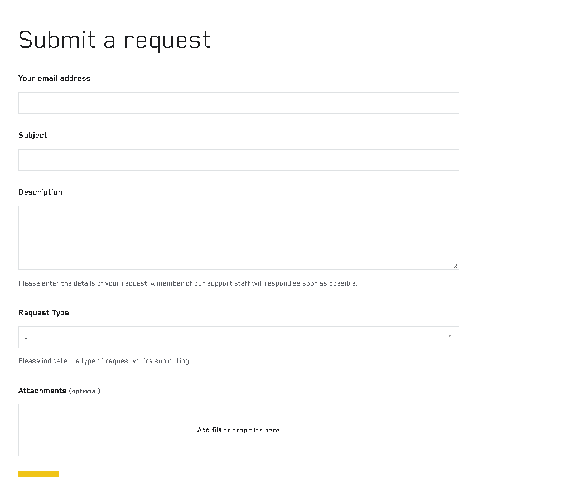
Task: Click into the Subject text field
Action: point(238,160)
